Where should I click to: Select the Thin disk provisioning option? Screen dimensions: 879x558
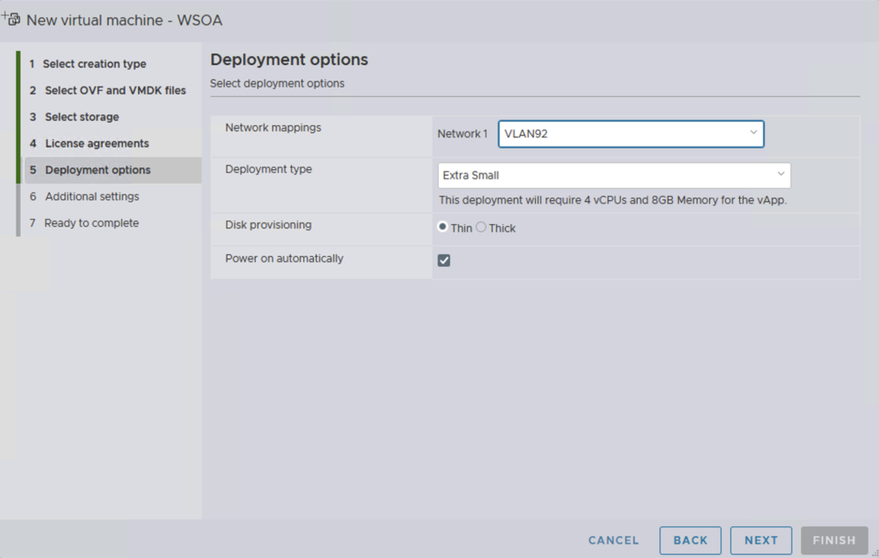[443, 227]
